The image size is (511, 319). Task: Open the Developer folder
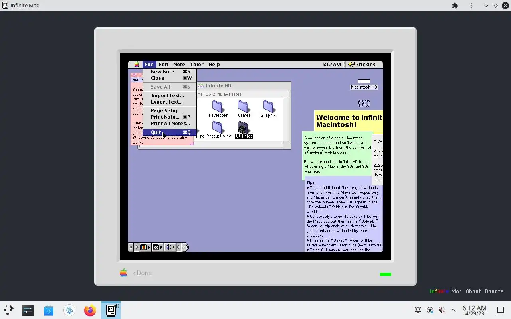pyautogui.click(x=218, y=109)
